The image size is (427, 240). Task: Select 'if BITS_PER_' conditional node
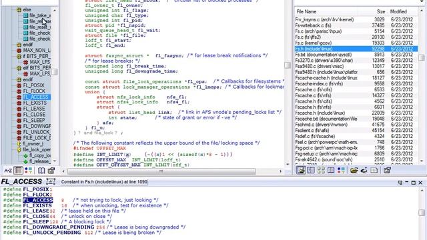click(37, 56)
